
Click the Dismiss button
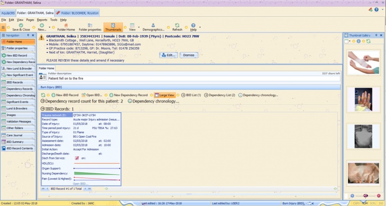189,55
